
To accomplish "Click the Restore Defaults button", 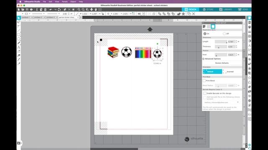I will pyautogui.click(x=222, y=63).
